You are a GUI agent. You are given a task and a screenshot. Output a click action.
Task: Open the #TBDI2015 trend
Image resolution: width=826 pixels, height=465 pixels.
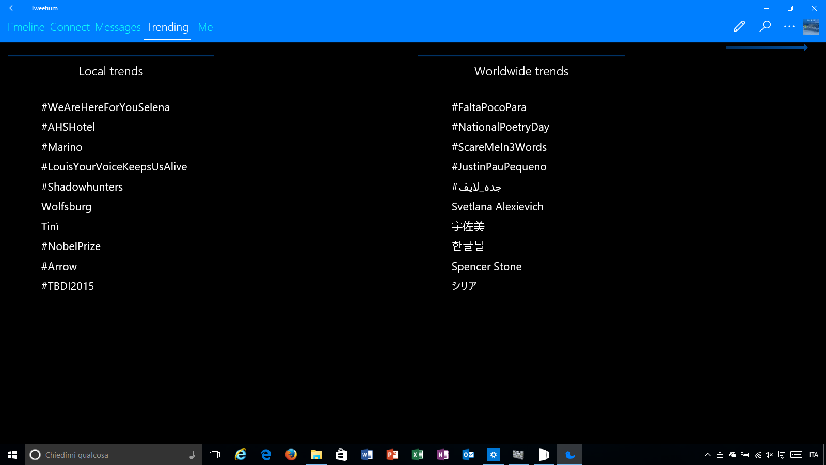pyautogui.click(x=68, y=286)
